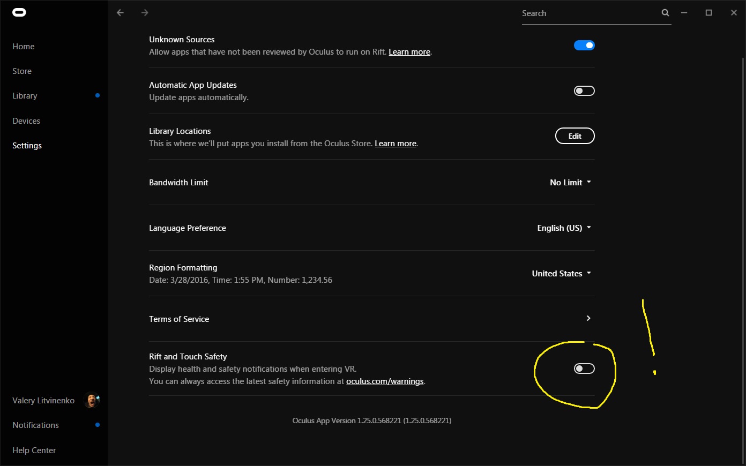Turn on Rift and Touch Safety toggle
Viewport: 746px width, 466px height.
pos(584,369)
